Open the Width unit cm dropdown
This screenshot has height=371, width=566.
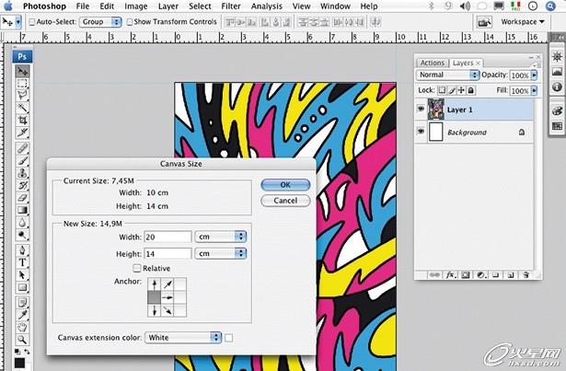point(221,237)
